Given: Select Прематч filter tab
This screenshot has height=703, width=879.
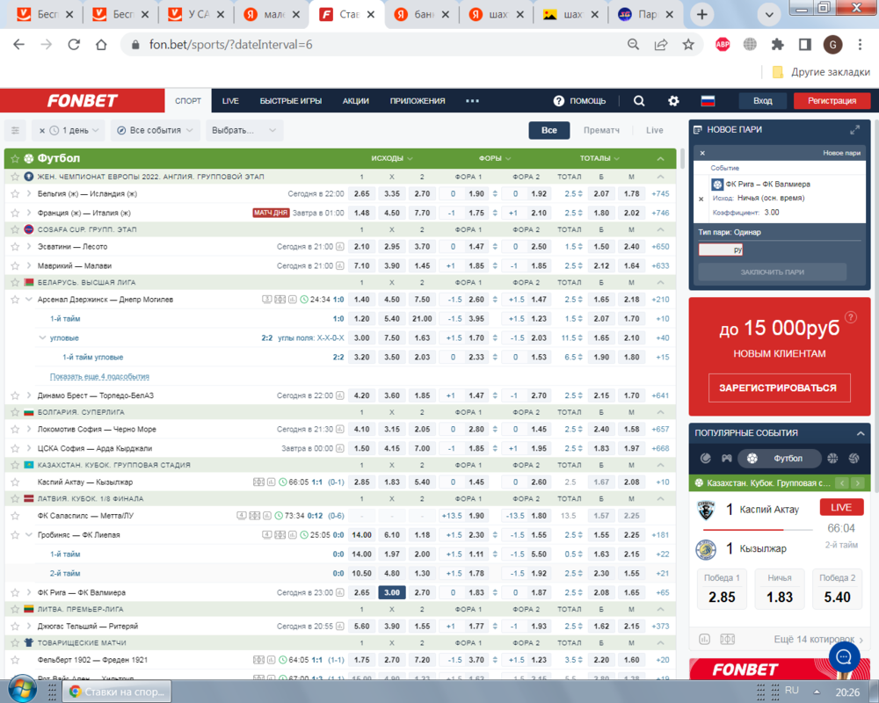Looking at the screenshot, I should (601, 131).
